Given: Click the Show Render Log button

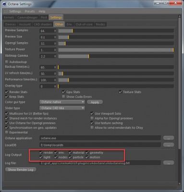Looking at the screenshot, I should tap(21, 169).
